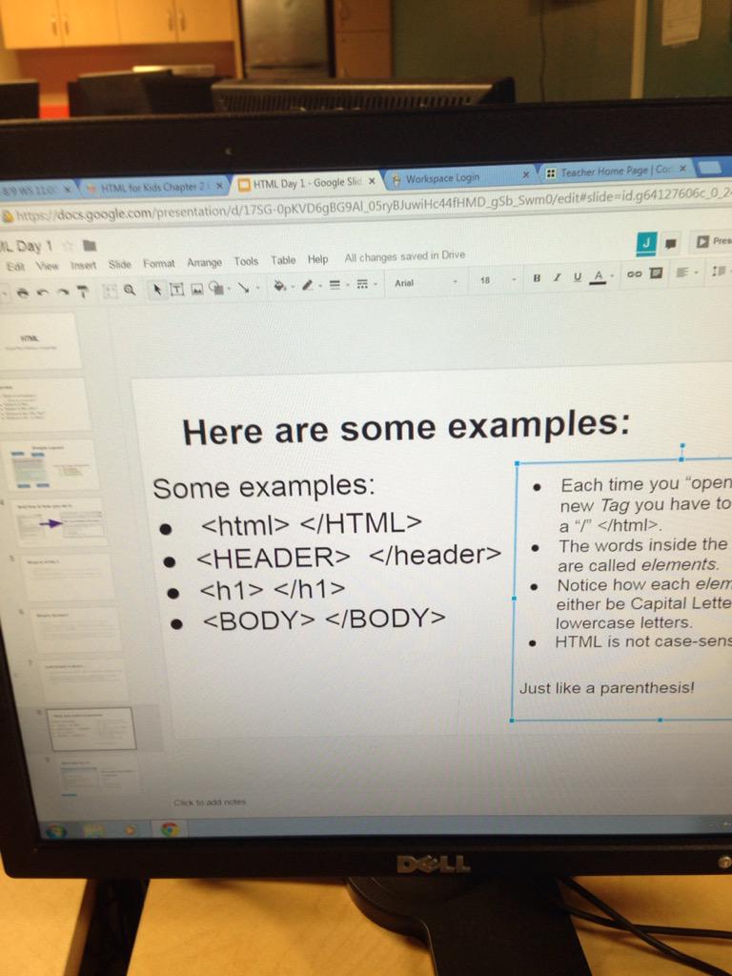This screenshot has width=732, height=976.
Task: Open the Fill color paint bucket
Action: pos(279,285)
